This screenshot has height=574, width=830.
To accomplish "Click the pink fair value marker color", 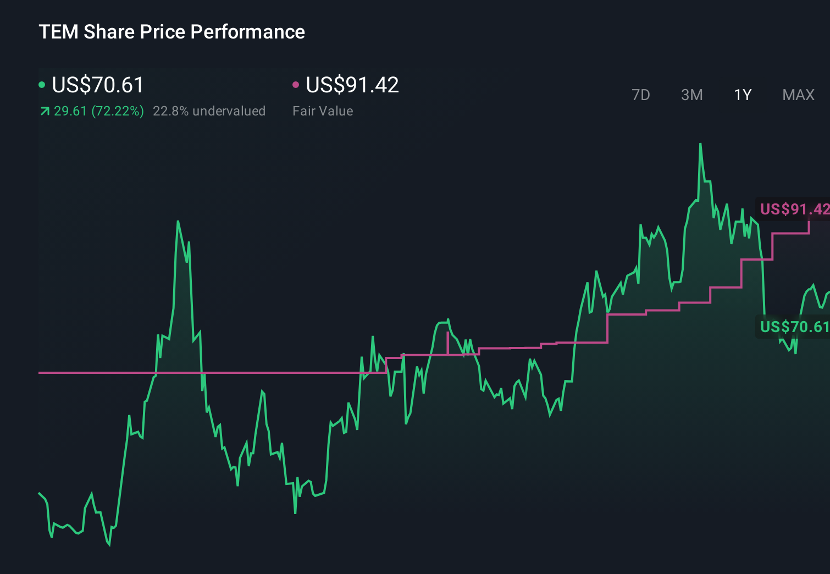I will pos(296,84).
